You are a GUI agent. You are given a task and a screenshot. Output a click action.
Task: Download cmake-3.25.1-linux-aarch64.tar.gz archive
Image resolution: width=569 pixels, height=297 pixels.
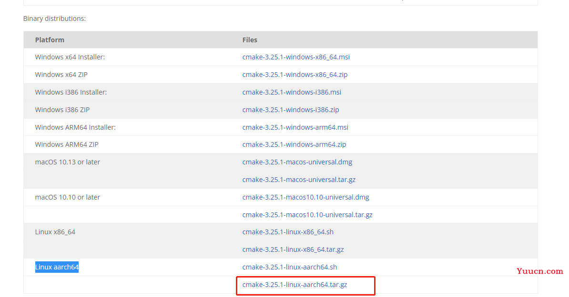[x=295, y=285]
